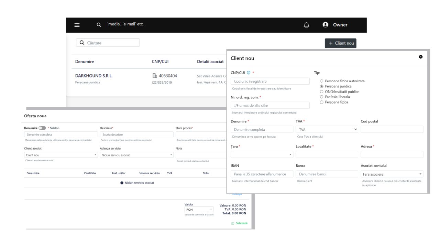Open the DARKHOUND S.R.L. client row
Viewport: 440px width, 247px height.
coord(94,76)
